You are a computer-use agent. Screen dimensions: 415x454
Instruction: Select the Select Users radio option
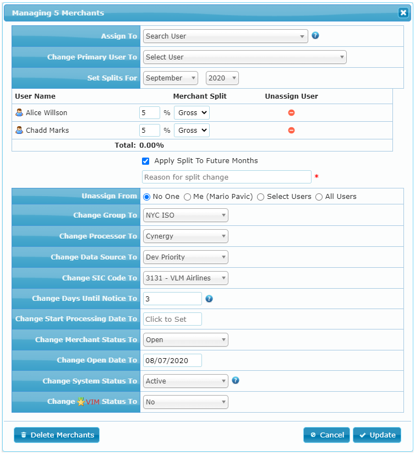click(x=260, y=197)
